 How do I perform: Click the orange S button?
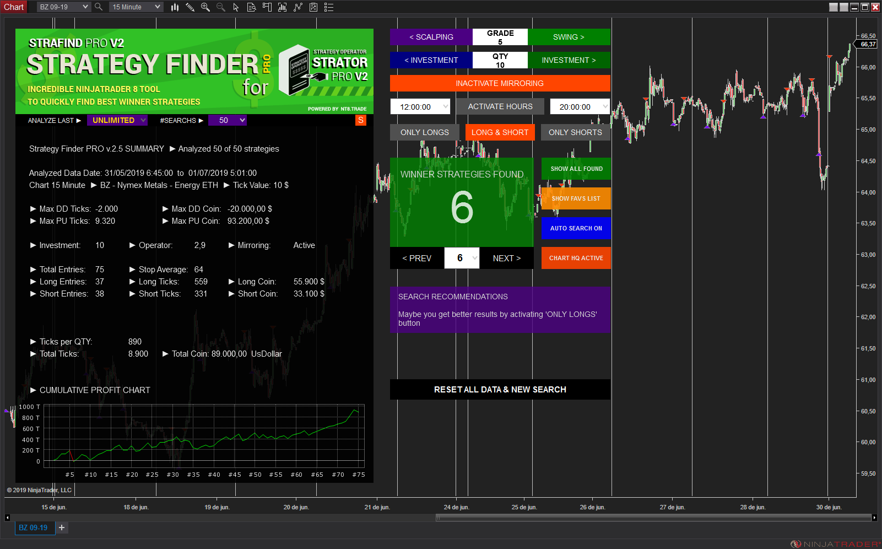click(361, 120)
